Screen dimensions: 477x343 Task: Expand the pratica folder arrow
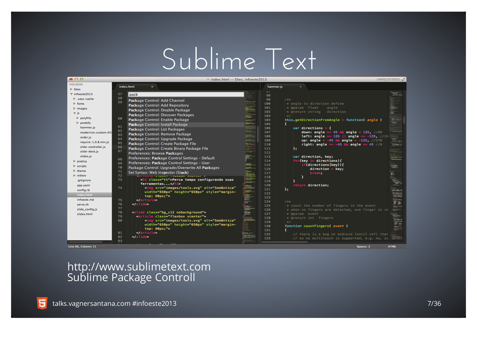click(x=74, y=161)
